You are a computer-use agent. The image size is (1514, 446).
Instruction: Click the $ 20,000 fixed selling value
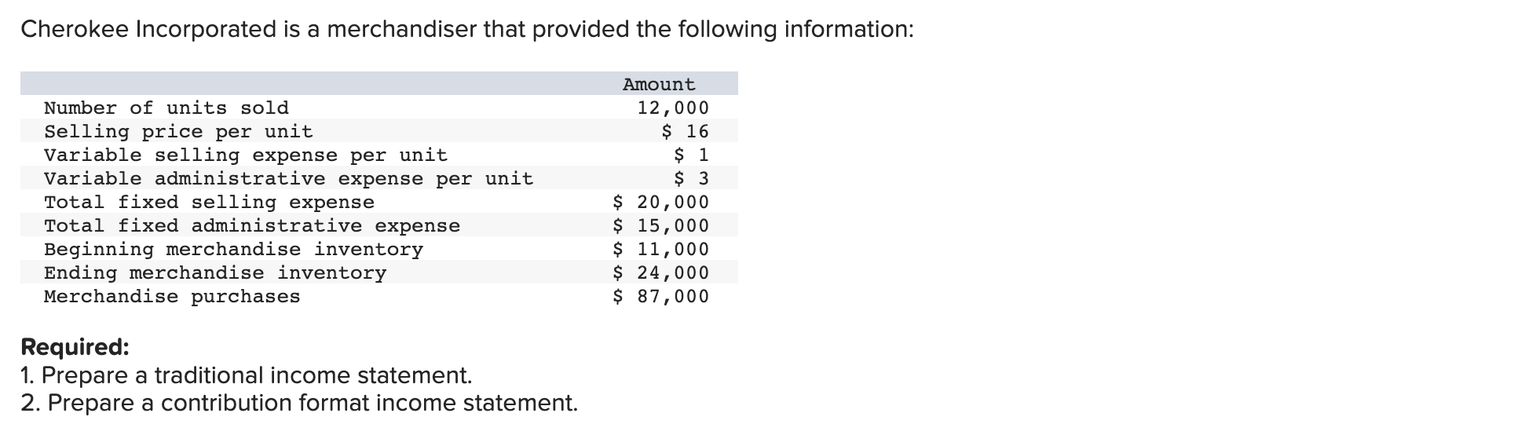(x=661, y=202)
